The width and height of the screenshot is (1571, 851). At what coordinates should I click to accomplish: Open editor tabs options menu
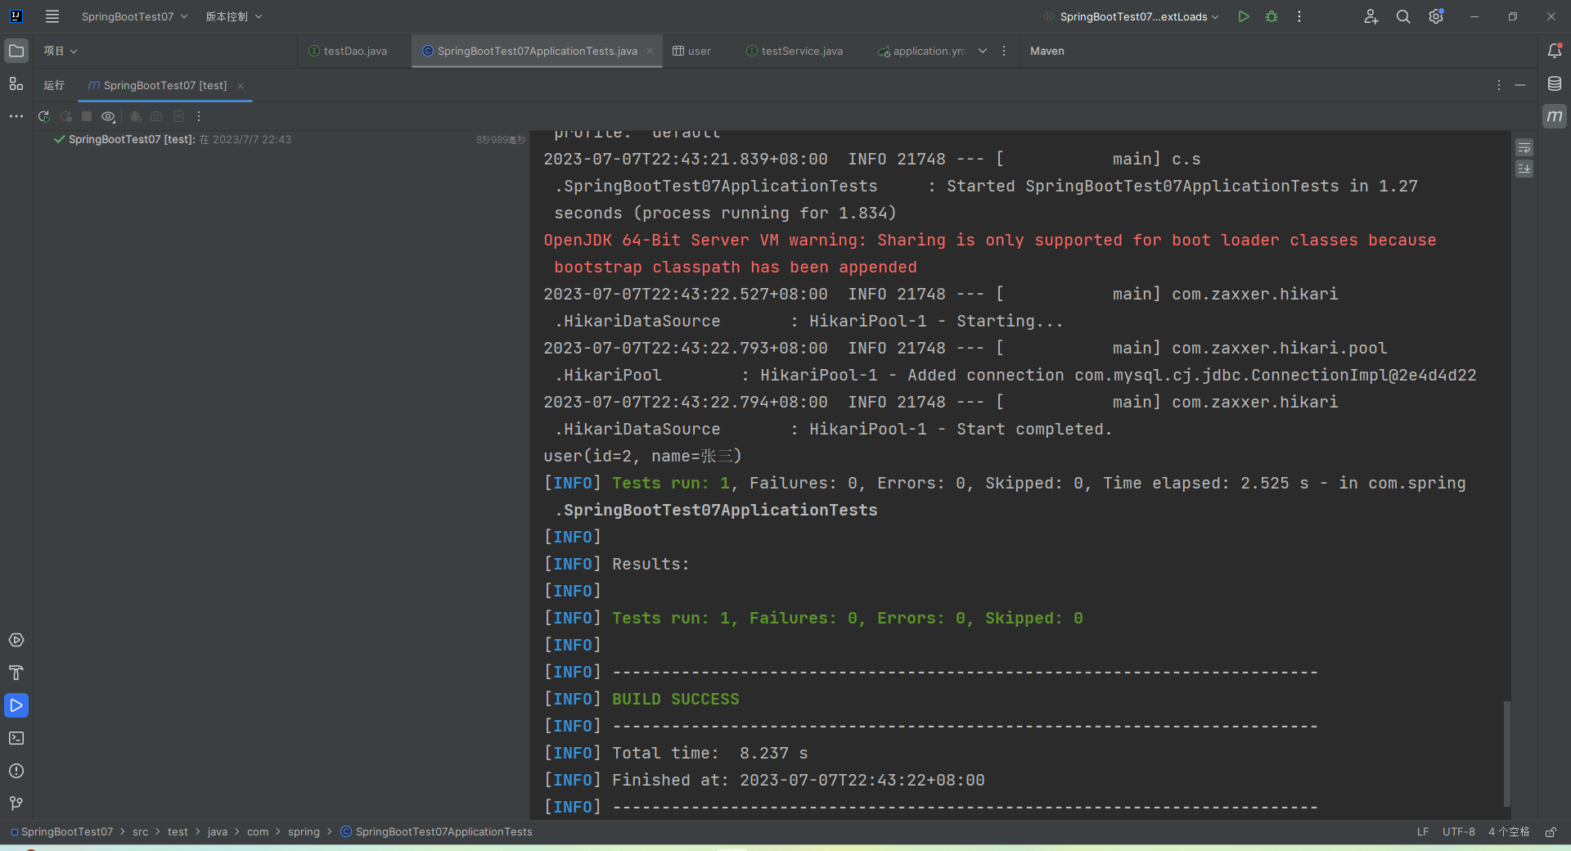[1004, 51]
